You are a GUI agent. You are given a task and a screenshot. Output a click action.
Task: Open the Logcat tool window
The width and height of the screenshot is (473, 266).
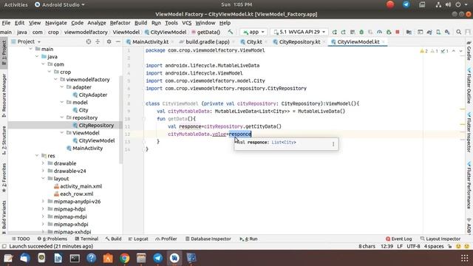pos(138,239)
